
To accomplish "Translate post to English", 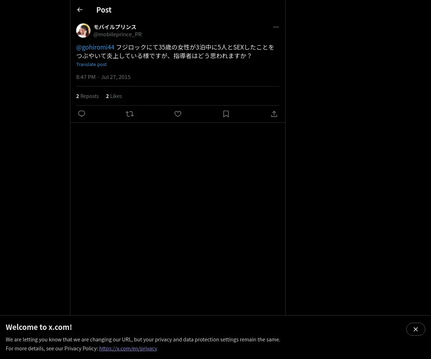I will tap(91, 64).
